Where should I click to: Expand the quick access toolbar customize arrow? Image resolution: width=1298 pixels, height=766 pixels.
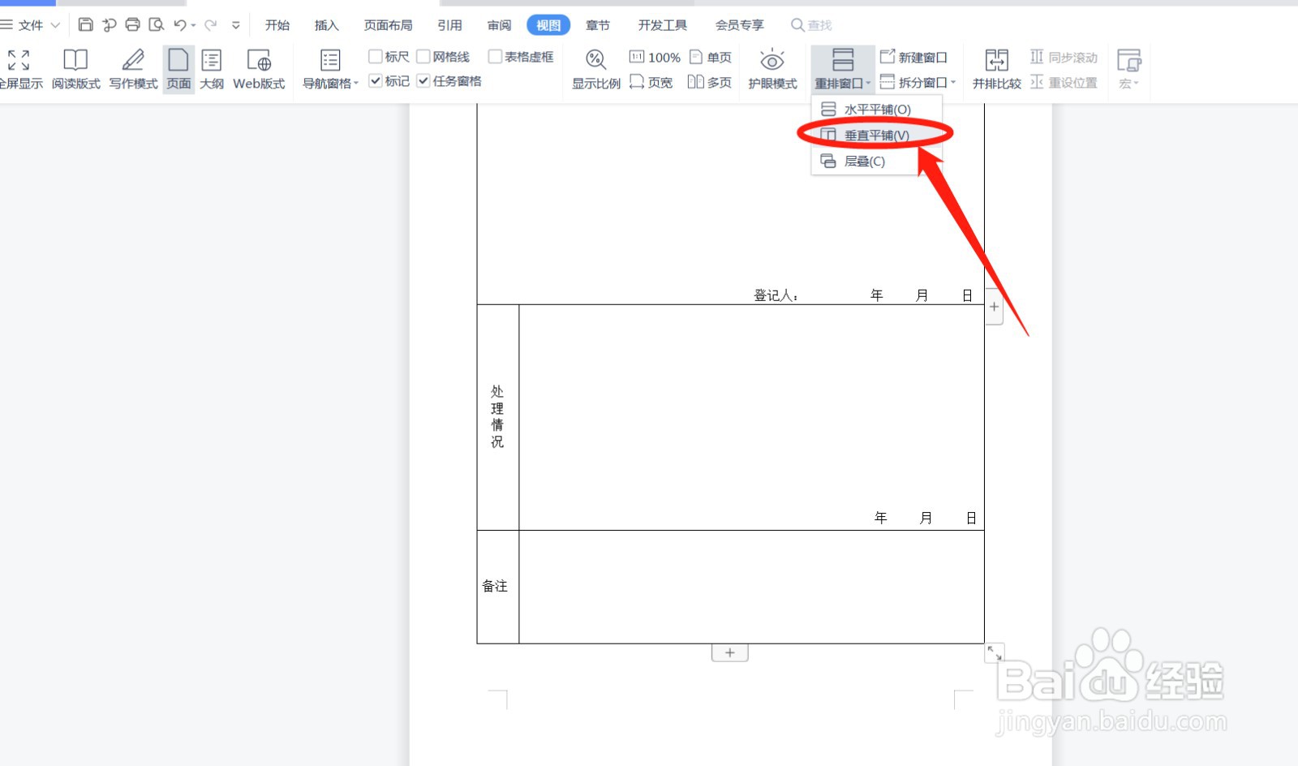[x=236, y=25]
